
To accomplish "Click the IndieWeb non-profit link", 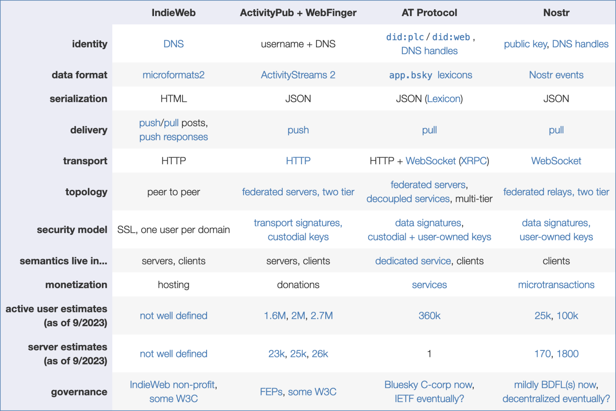I will pyautogui.click(x=172, y=385).
